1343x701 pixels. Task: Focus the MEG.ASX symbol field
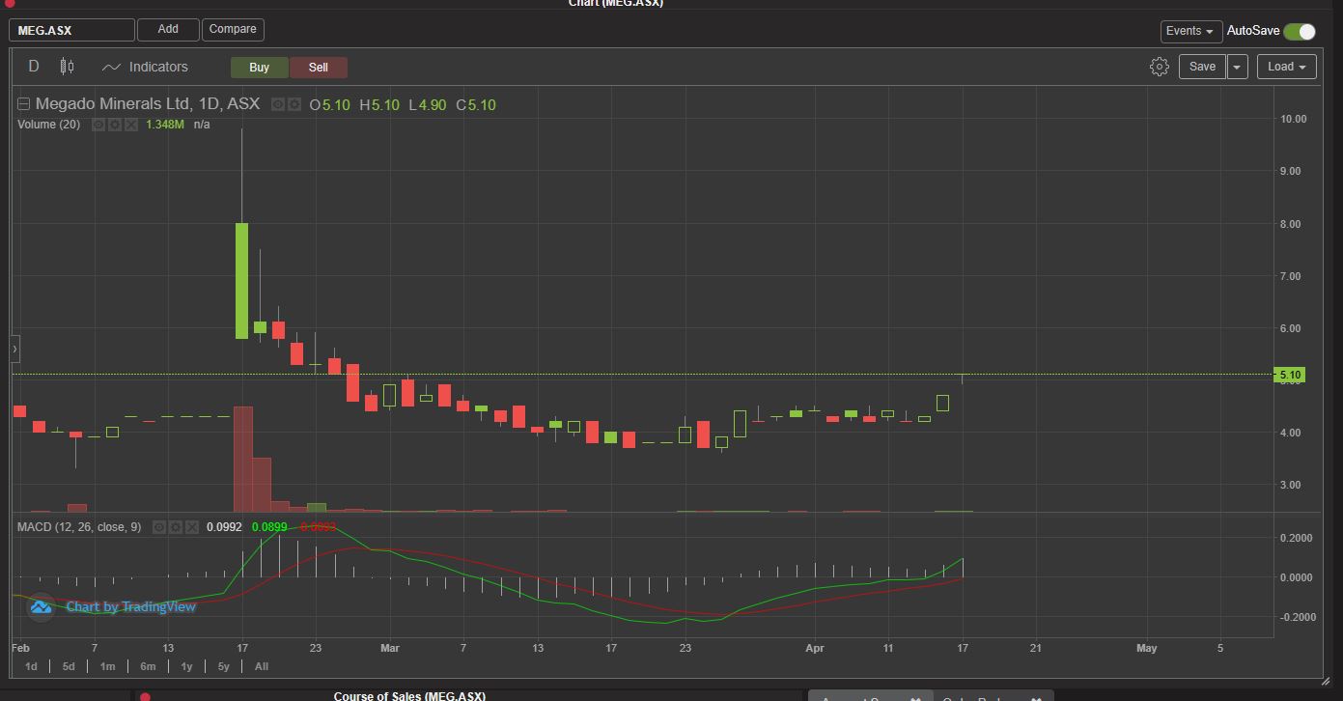(x=71, y=30)
